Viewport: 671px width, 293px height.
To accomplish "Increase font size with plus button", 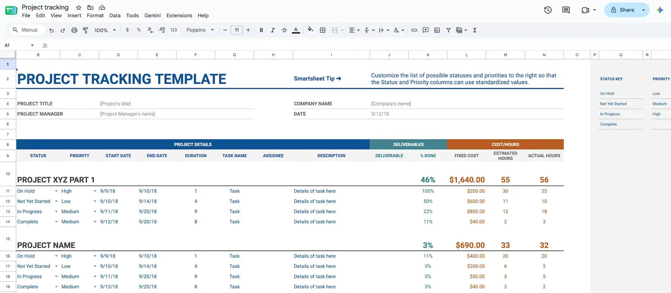I will (248, 30).
